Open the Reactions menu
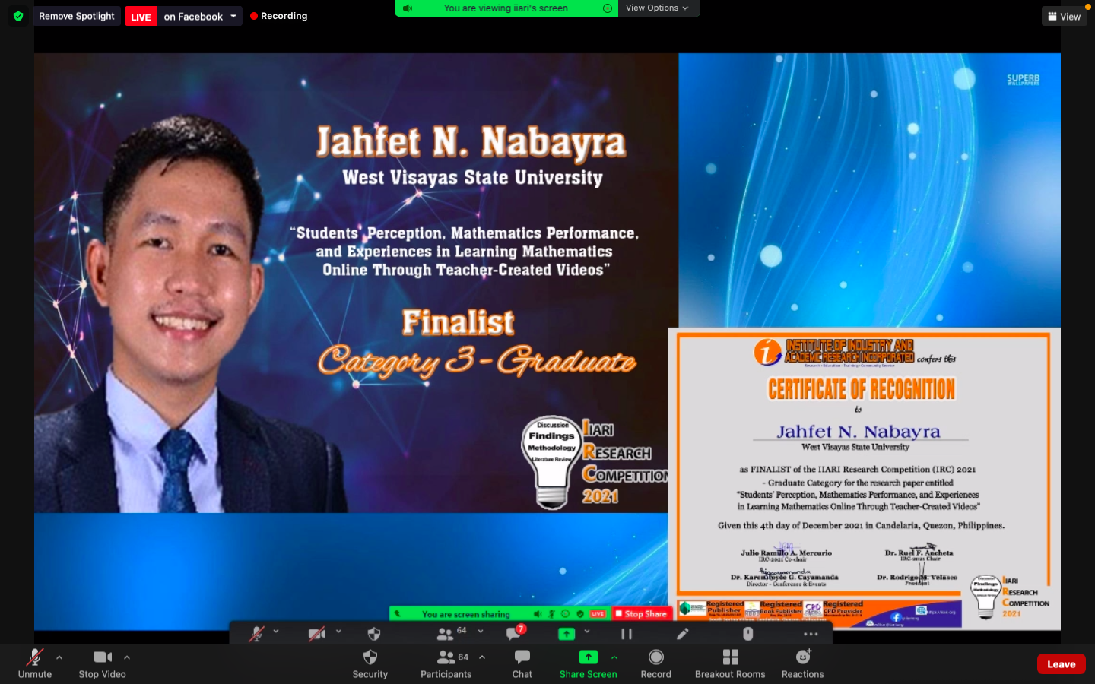Screen dimensions: 1095x684 pos(802,657)
